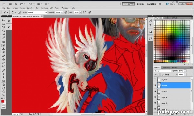Viewport: 194px width, 116px height.
Task: Select the Crop tool
Action: click(x=4, y=34)
